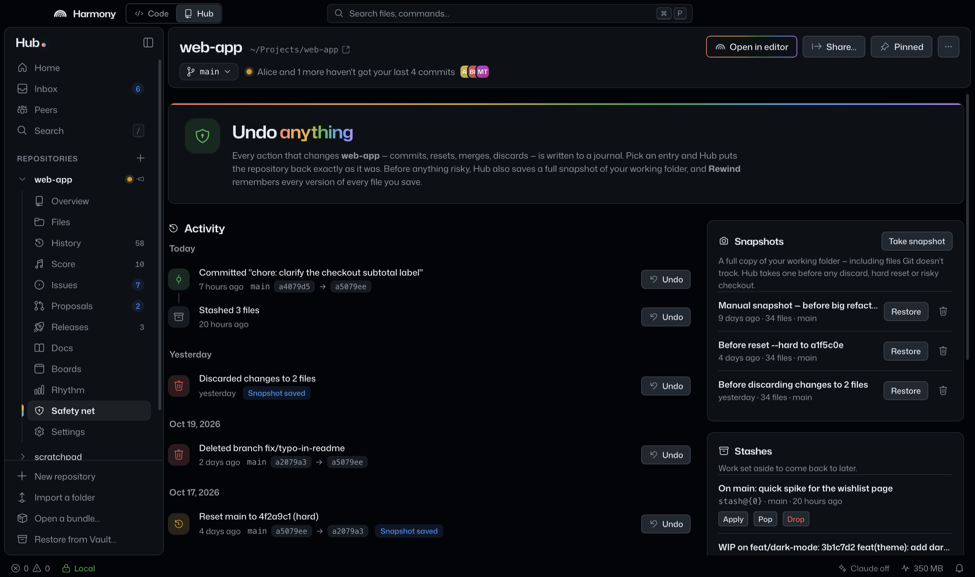The height and width of the screenshot is (577, 975).
Task: Open the Rhythm chart item
Action: (x=89, y=390)
